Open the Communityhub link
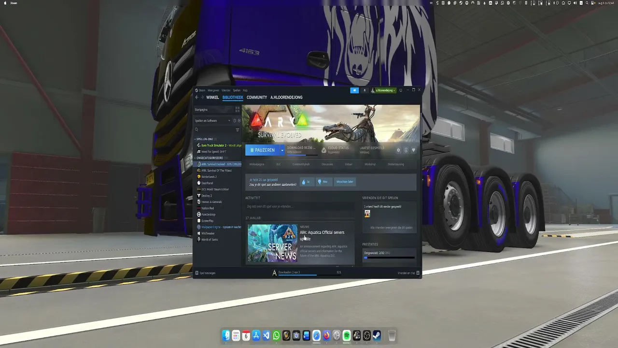This screenshot has height=348, width=618. (x=301, y=164)
